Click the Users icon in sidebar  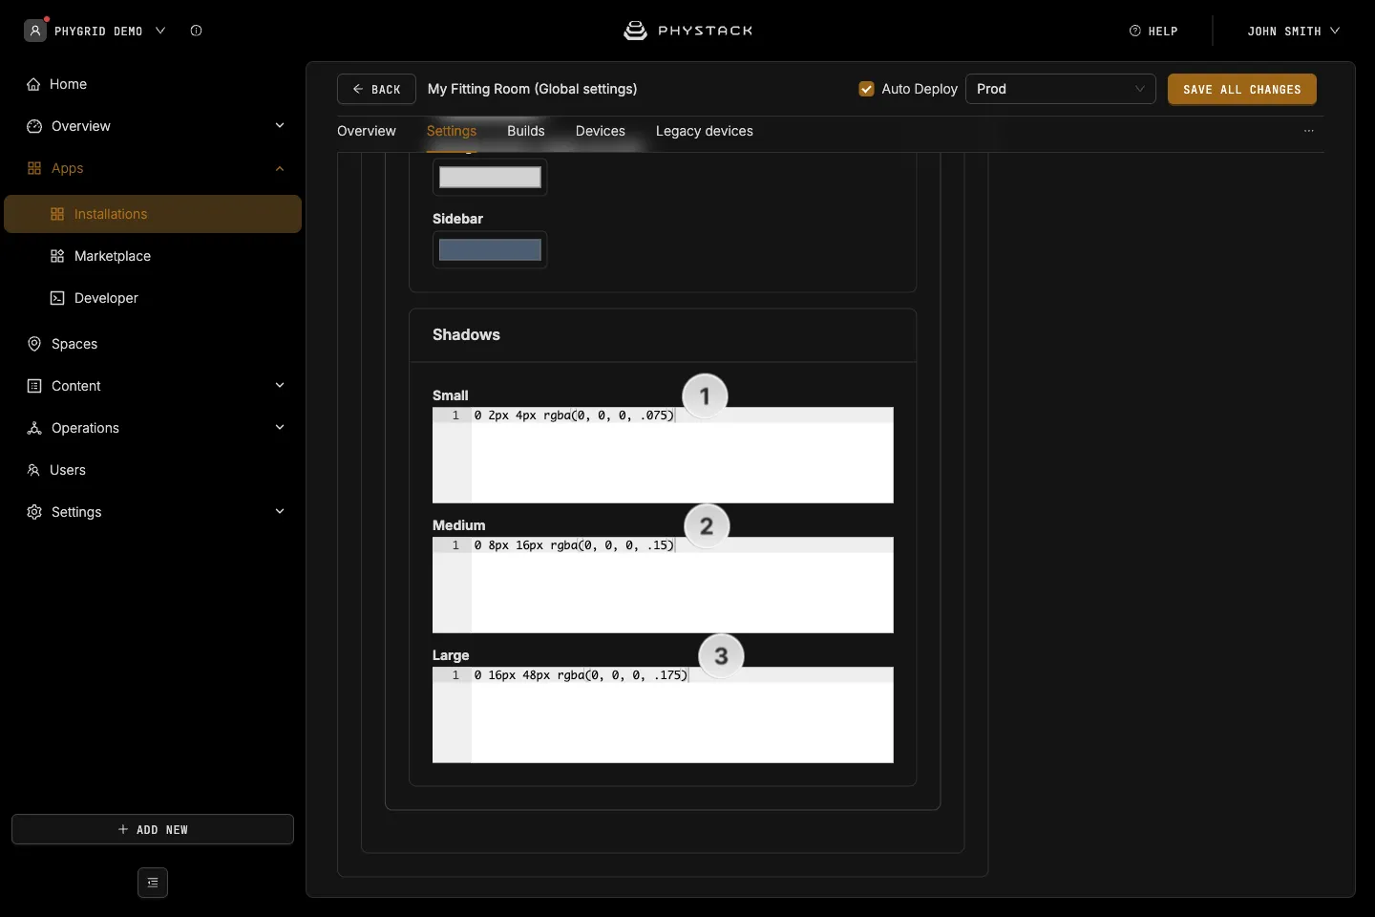pyautogui.click(x=33, y=470)
